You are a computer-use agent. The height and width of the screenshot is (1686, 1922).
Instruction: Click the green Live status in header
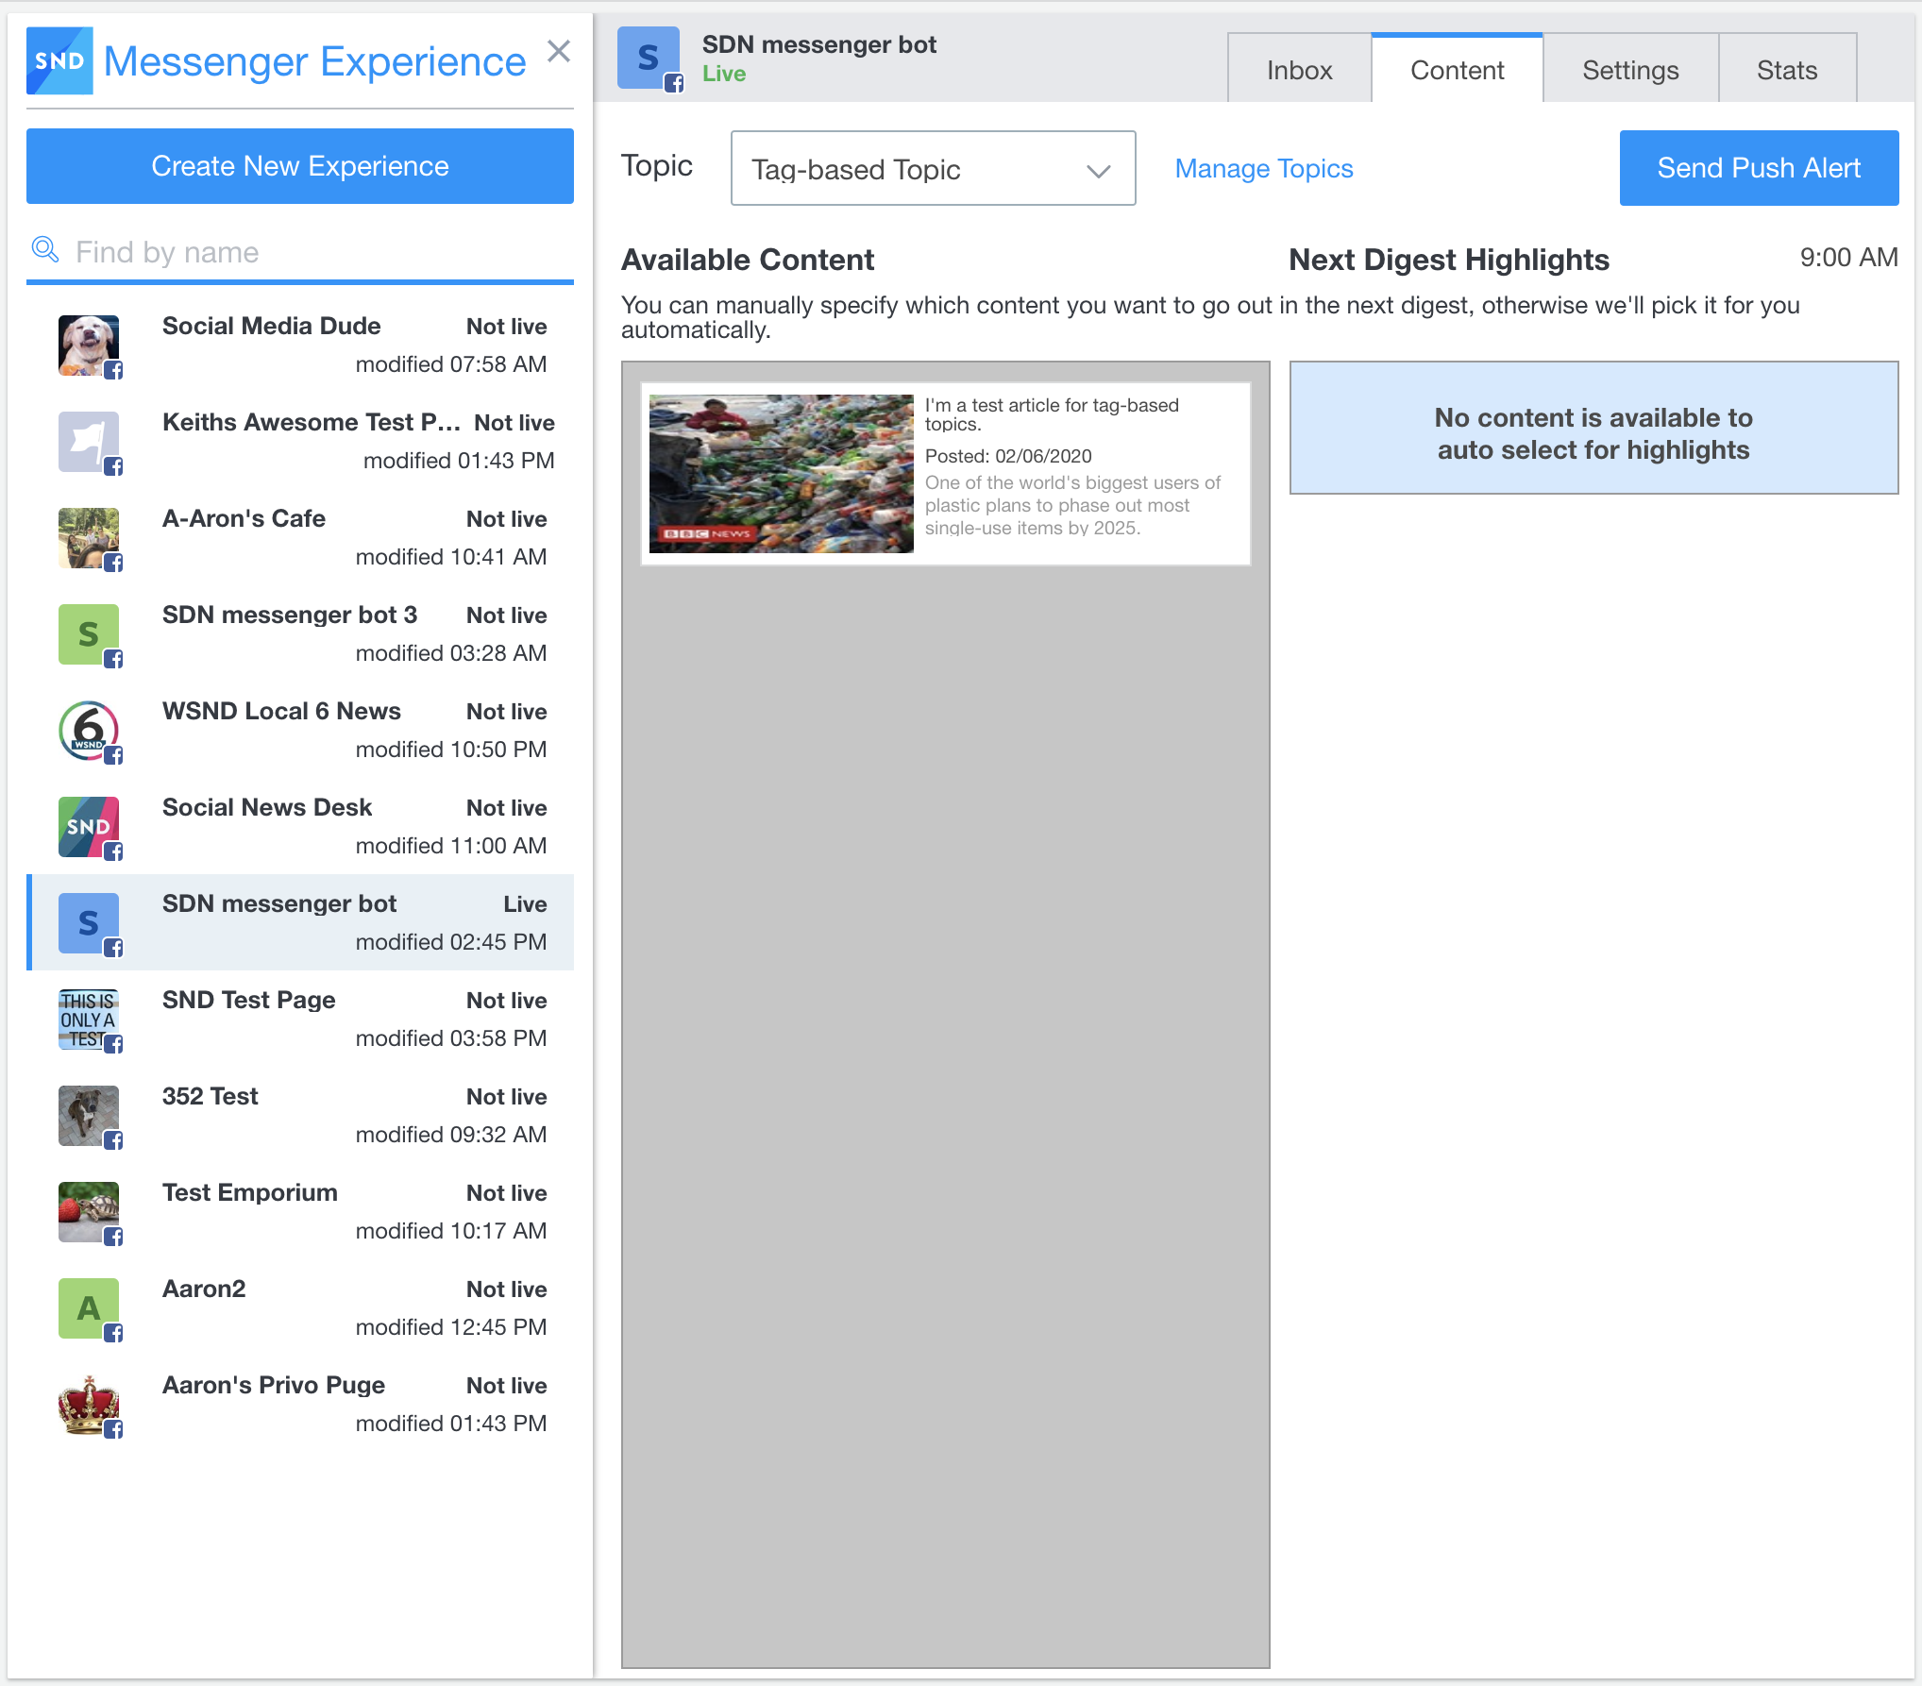coord(724,74)
